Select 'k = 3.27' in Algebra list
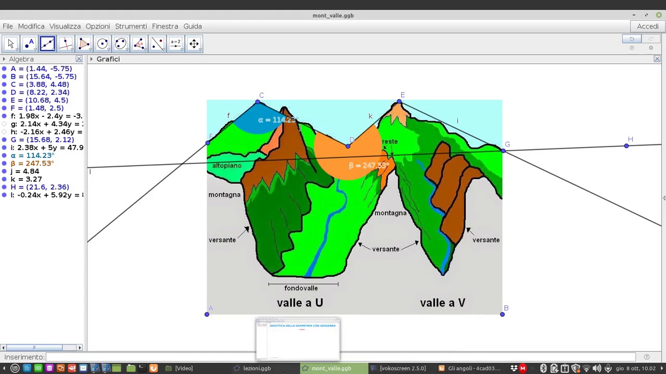Image resolution: width=666 pixels, height=374 pixels. click(x=27, y=179)
